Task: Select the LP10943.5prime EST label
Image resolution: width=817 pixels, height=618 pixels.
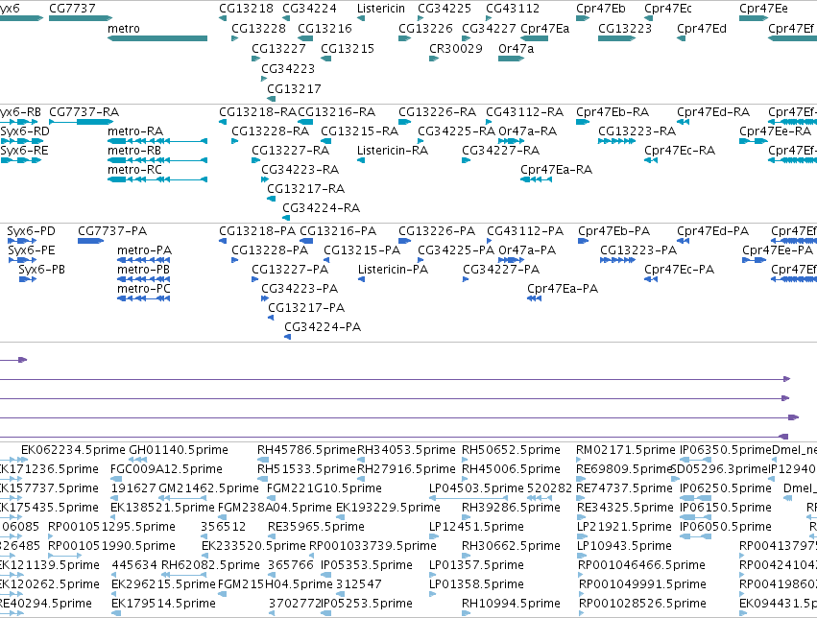Action: click(x=624, y=546)
